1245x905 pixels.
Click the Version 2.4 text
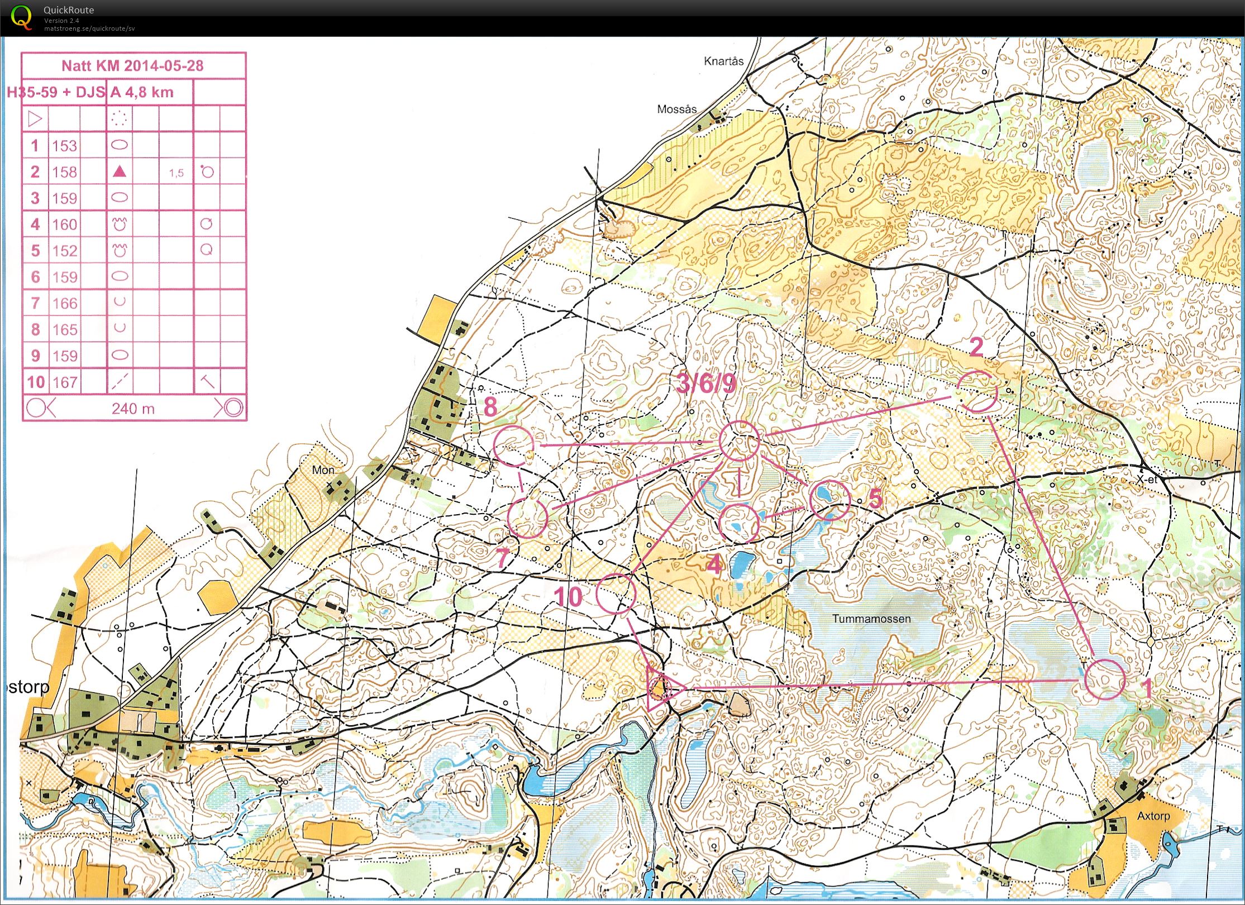(x=61, y=21)
